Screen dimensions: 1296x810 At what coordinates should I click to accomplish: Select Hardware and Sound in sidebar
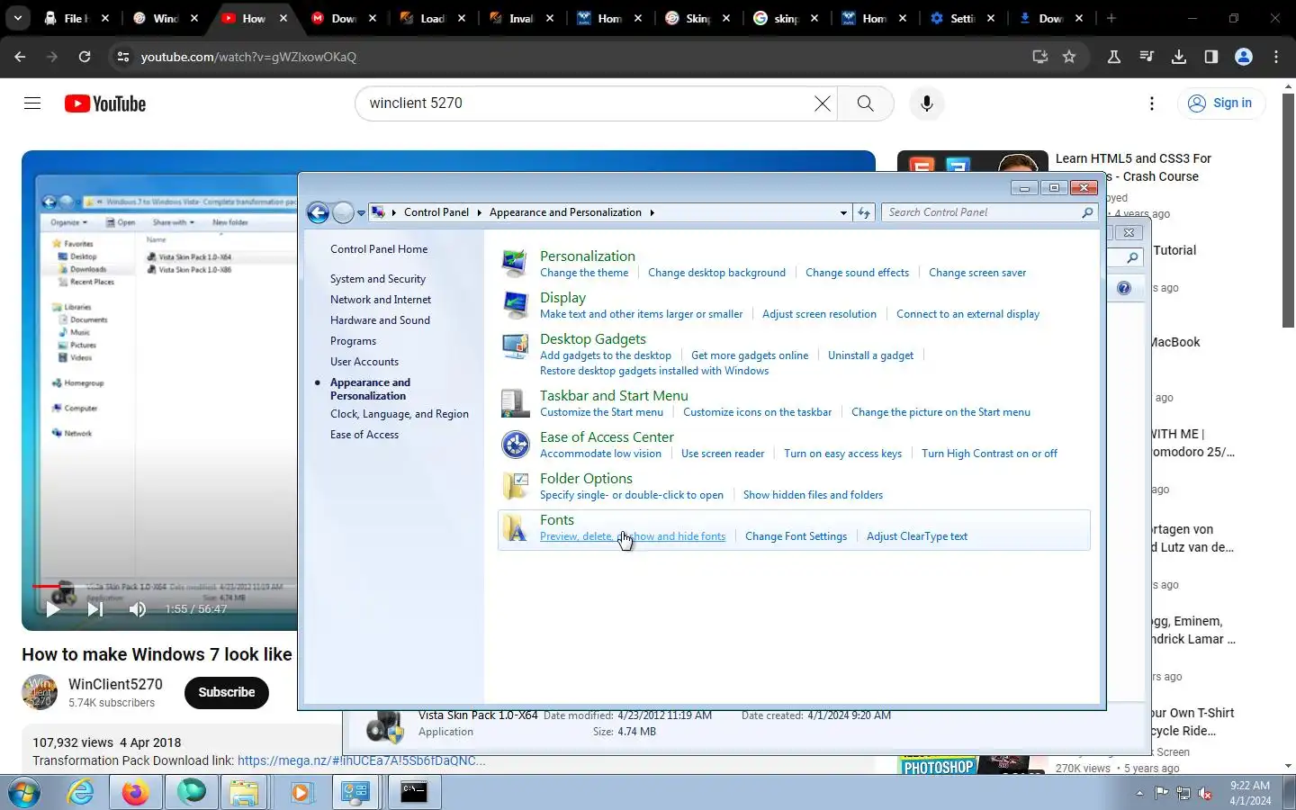[x=380, y=320]
